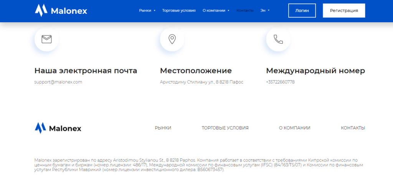Click the envelope email icon
Viewport: 393px width, 181px height.
[46, 39]
